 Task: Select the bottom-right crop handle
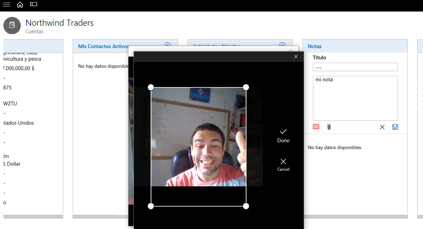coord(246,206)
